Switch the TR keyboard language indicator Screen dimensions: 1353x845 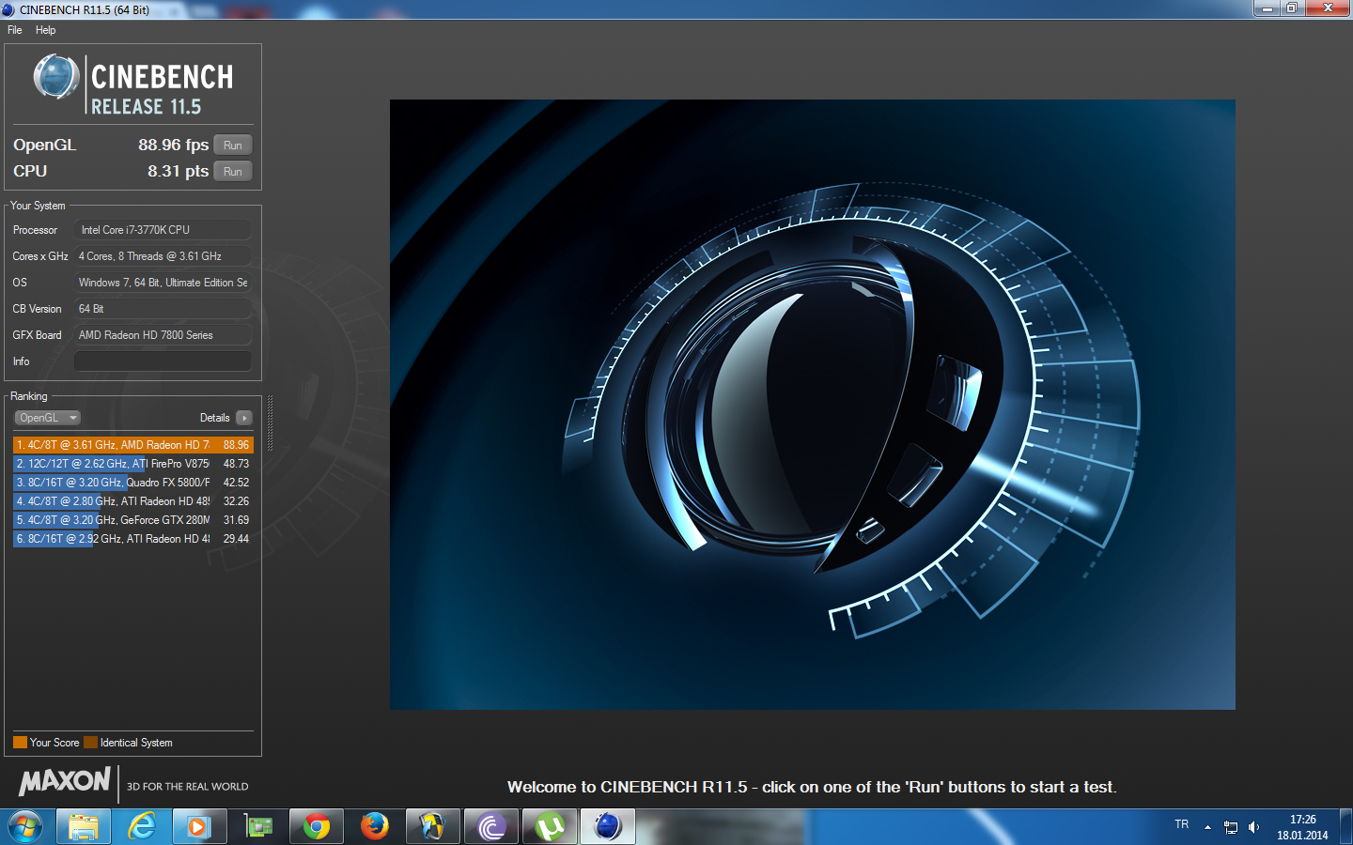tap(1182, 824)
